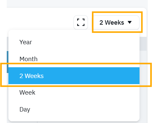Click the gray header strip beside menu
Screen dimensions: 152x123
point(143,44)
